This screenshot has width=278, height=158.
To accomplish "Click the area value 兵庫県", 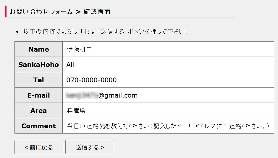I will click(x=76, y=111).
